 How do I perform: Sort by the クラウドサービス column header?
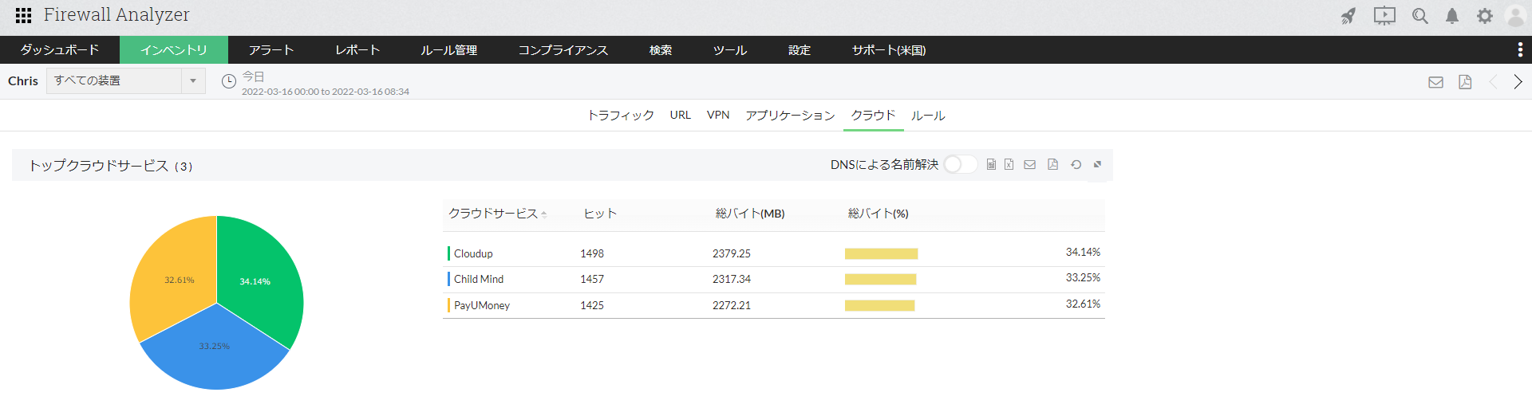(493, 214)
